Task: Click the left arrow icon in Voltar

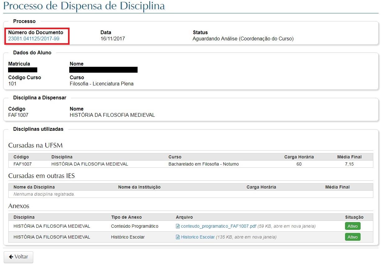Action: 11,257
